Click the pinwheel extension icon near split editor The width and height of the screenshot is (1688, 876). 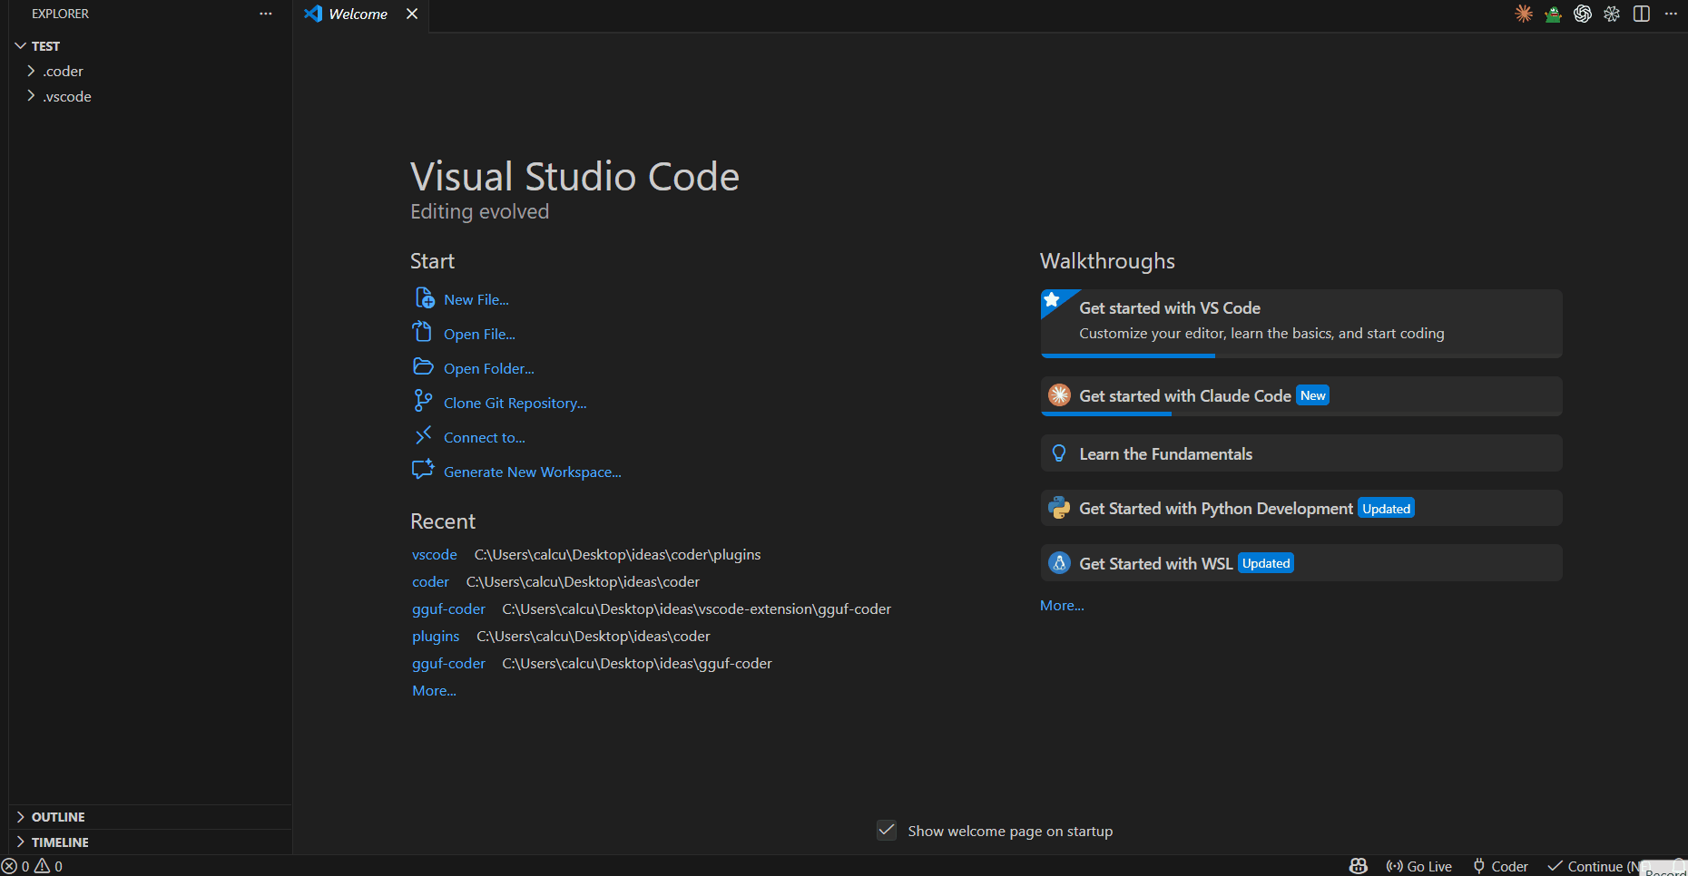1612,14
